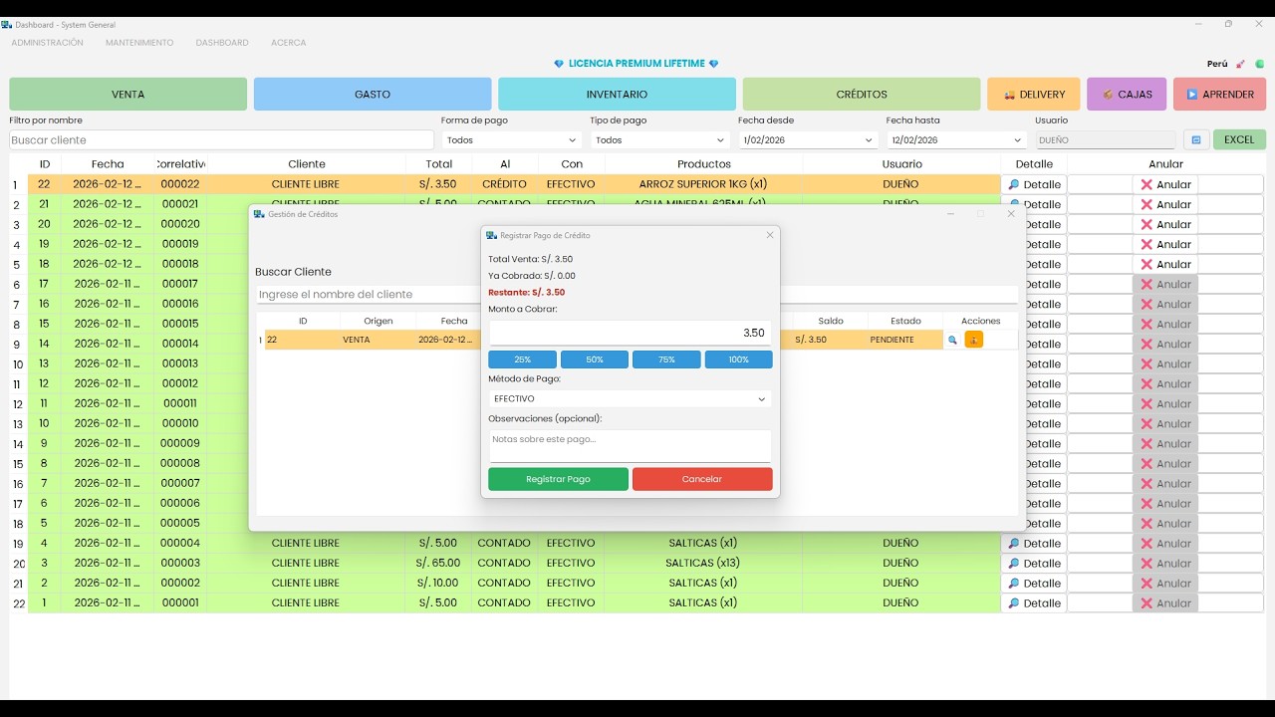The image size is (1275, 717).
Task: Click Anular for sale ID 18
Action: (1165, 264)
